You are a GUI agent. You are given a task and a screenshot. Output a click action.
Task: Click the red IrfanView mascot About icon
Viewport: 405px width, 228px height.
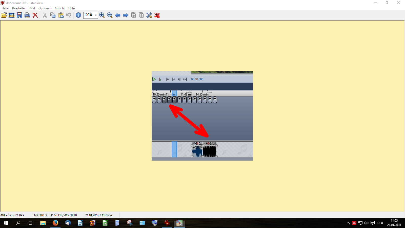click(157, 15)
